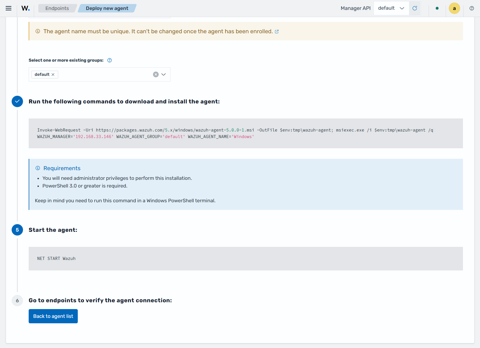This screenshot has width=480, height=348.
Task: Click the Requirements info icon
Action: 38,168
